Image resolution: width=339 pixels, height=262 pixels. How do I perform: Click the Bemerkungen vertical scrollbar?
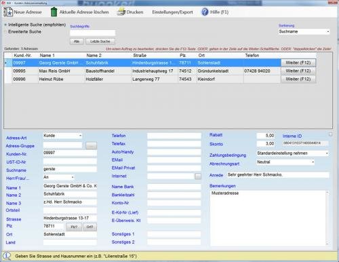pos(327,218)
